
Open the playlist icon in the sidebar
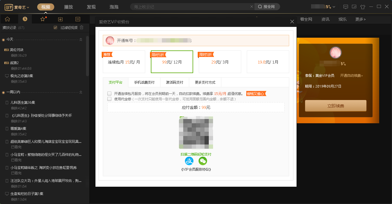click(78, 19)
